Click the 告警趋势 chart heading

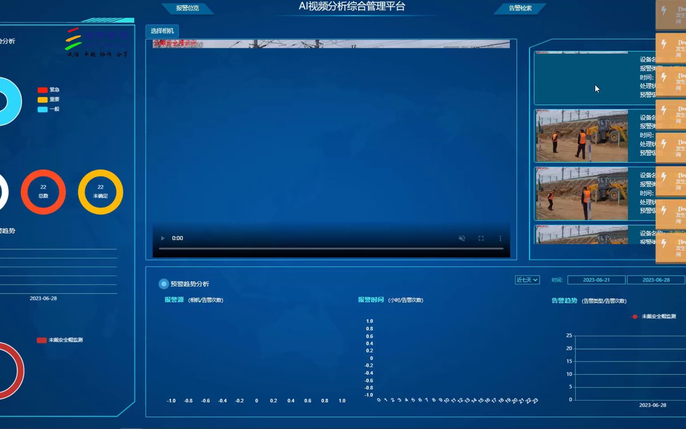pyautogui.click(x=564, y=301)
